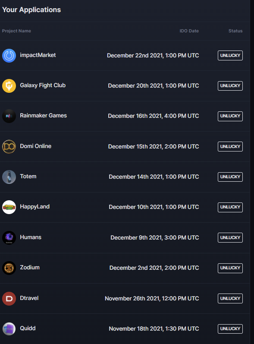Select the UNLUCKY status next to Quidd
Image resolution: width=254 pixels, height=344 pixels.
pyautogui.click(x=230, y=328)
